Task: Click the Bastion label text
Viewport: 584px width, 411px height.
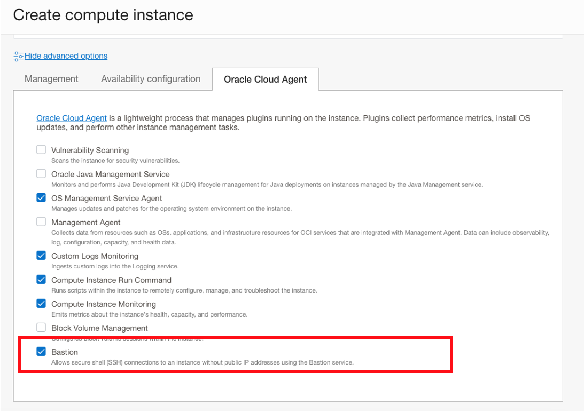Action: click(65, 352)
